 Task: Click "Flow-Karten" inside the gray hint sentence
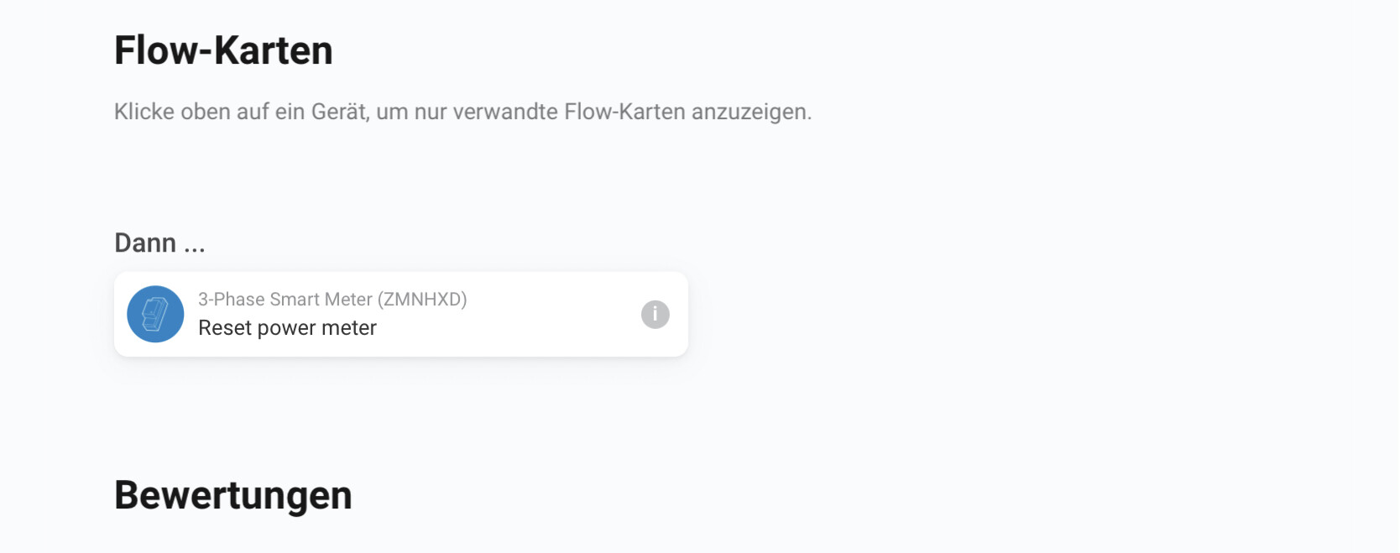tap(624, 112)
